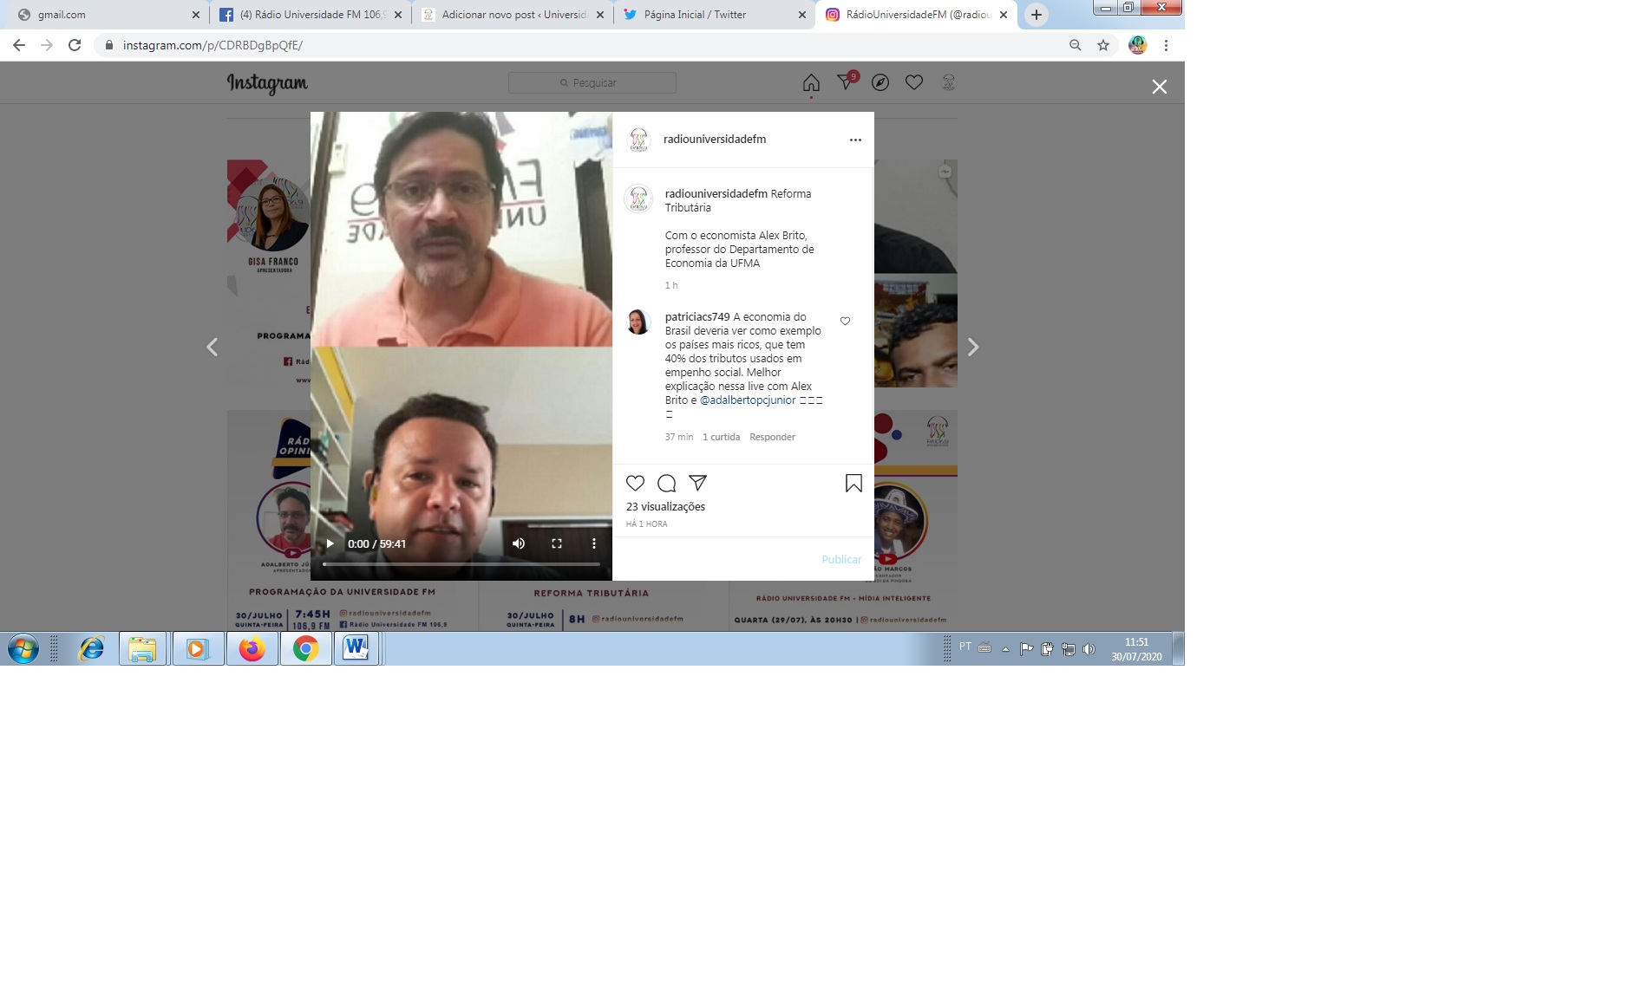Bookmark this page with the star
This screenshot has height=995, width=1648.
click(1103, 45)
